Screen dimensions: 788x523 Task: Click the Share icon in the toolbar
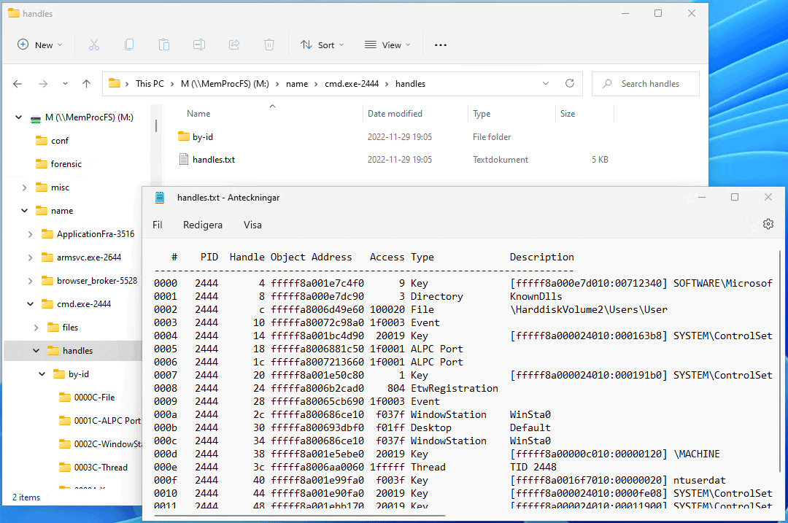pyautogui.click(x=233, y=44)
